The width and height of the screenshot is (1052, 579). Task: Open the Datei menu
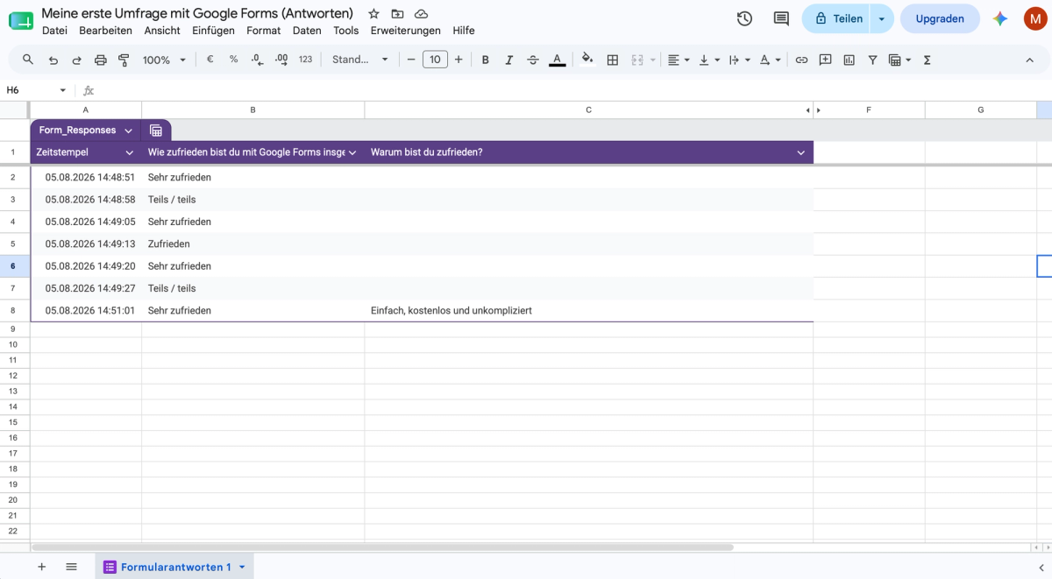coord(54,31)
